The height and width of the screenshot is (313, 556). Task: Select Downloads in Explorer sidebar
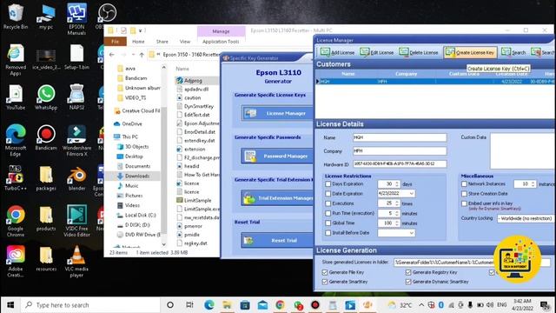(137, 176)
